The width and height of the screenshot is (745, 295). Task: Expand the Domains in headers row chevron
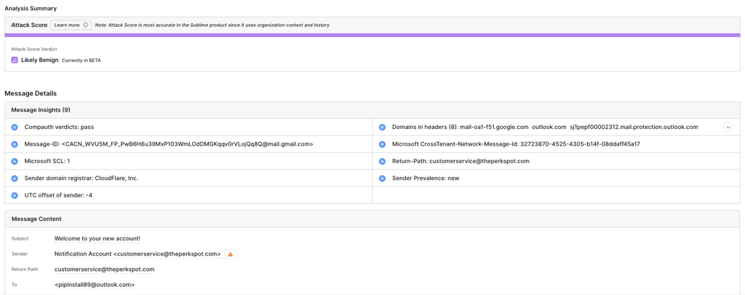[x=728, y=127]
